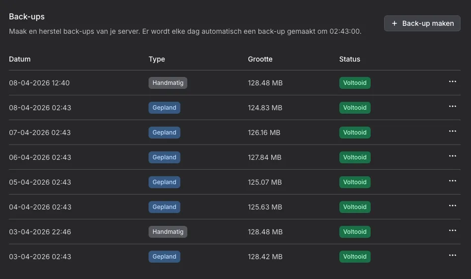Click Voltooid status for 03-04-2026 22:46 backup
The image size is (471, 279).
[x=355, y=232]
